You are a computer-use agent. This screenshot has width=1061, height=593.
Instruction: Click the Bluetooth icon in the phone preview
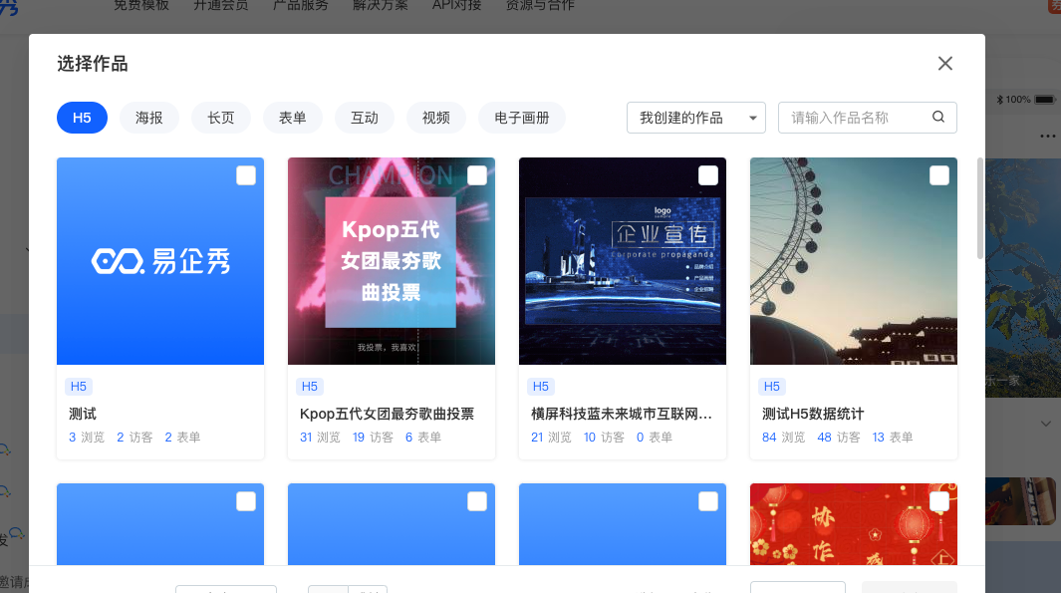(x=999, y=100)
